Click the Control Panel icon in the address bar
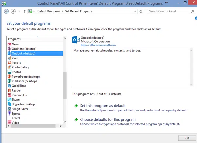197x143 pixels. [30, 11]
